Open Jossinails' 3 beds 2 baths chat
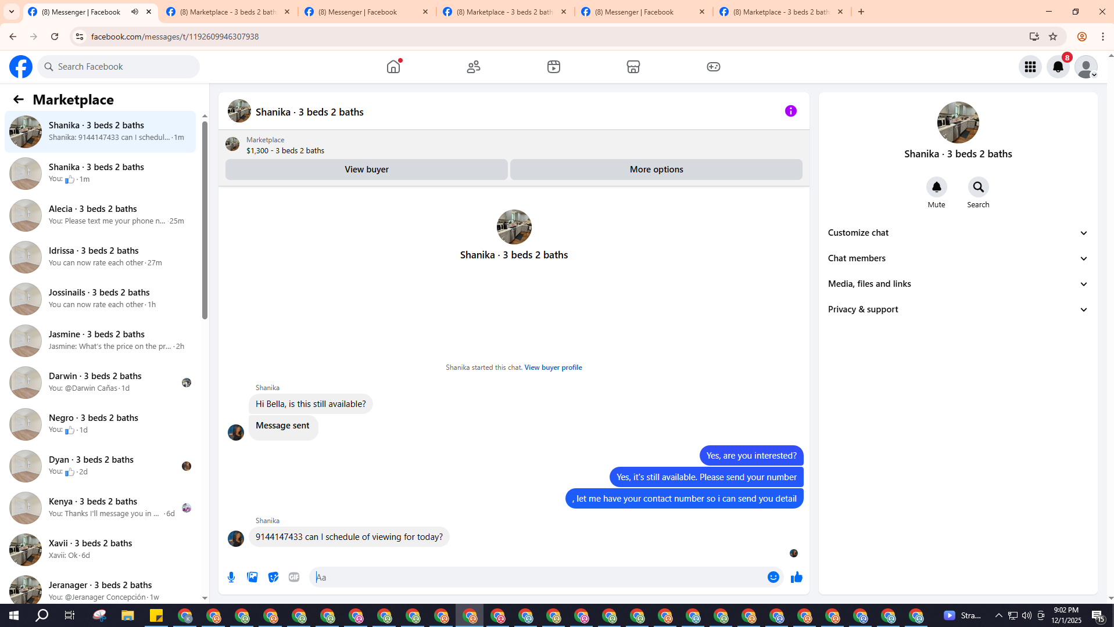This screenshot has height=627, width=1114. click(101, 298)
